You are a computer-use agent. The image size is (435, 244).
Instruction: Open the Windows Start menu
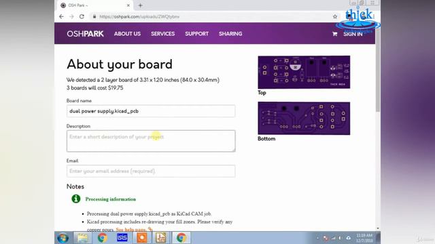(63, 238)
